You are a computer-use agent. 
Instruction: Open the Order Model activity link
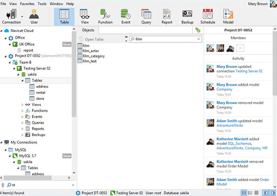(x=243, y=182)
